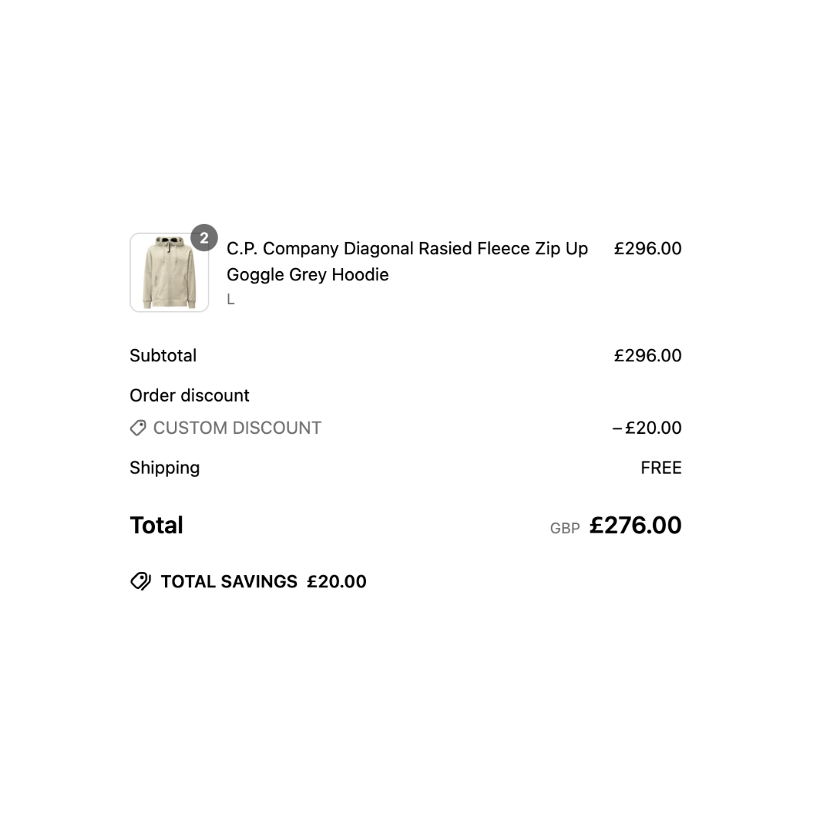This screenshot has height=825, width=825.
Task: Click the subtotal amount £296.00
Action: pos(648,356)
